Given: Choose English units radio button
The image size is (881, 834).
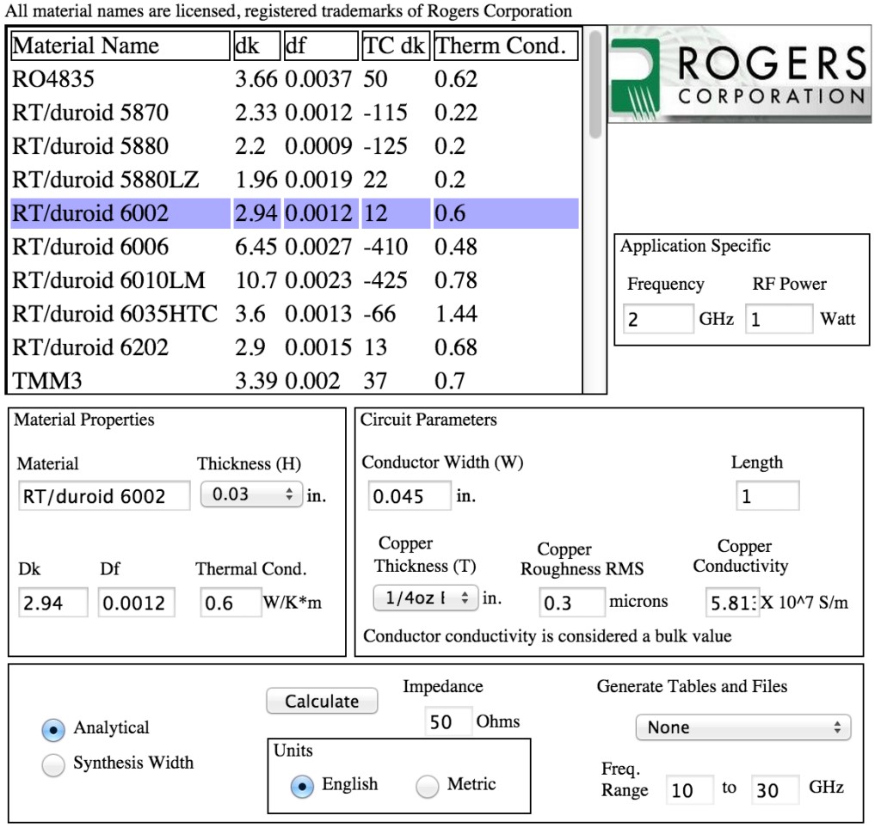Looking at the screenshot, I should (x=302, y=786).
